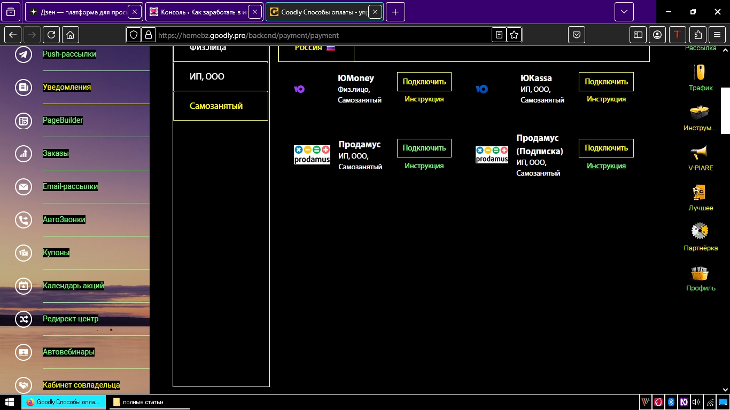Click the Продамус prodamus logo
730x410 pixels.
coord(312,155)
